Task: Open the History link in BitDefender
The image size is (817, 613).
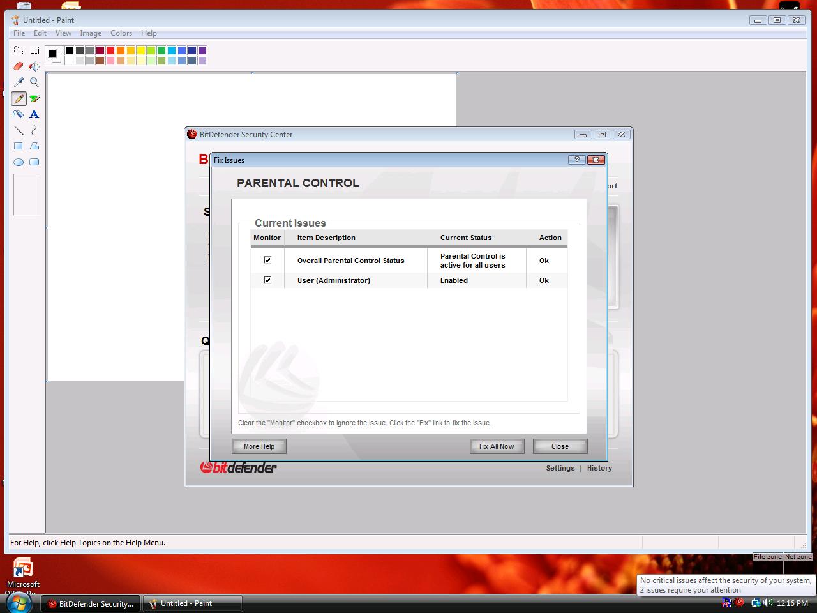Action: coord(599,468)
